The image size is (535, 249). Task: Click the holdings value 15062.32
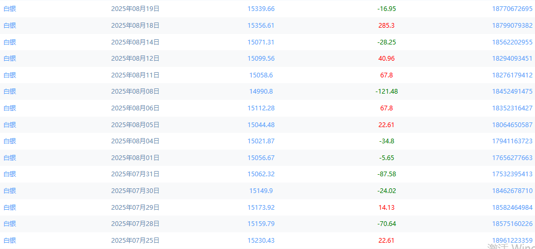click(x=261, y=174)
